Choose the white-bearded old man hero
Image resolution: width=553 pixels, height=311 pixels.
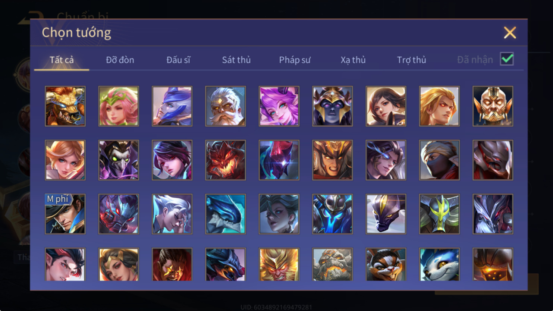click(x=226, y=106)
